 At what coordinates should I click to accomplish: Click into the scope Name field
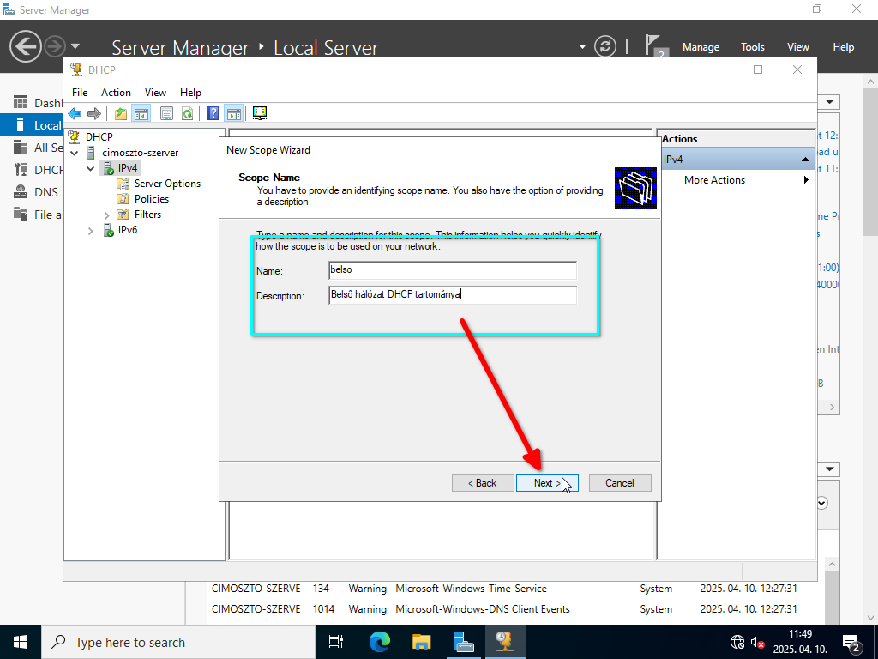click(x=452, y=270)
